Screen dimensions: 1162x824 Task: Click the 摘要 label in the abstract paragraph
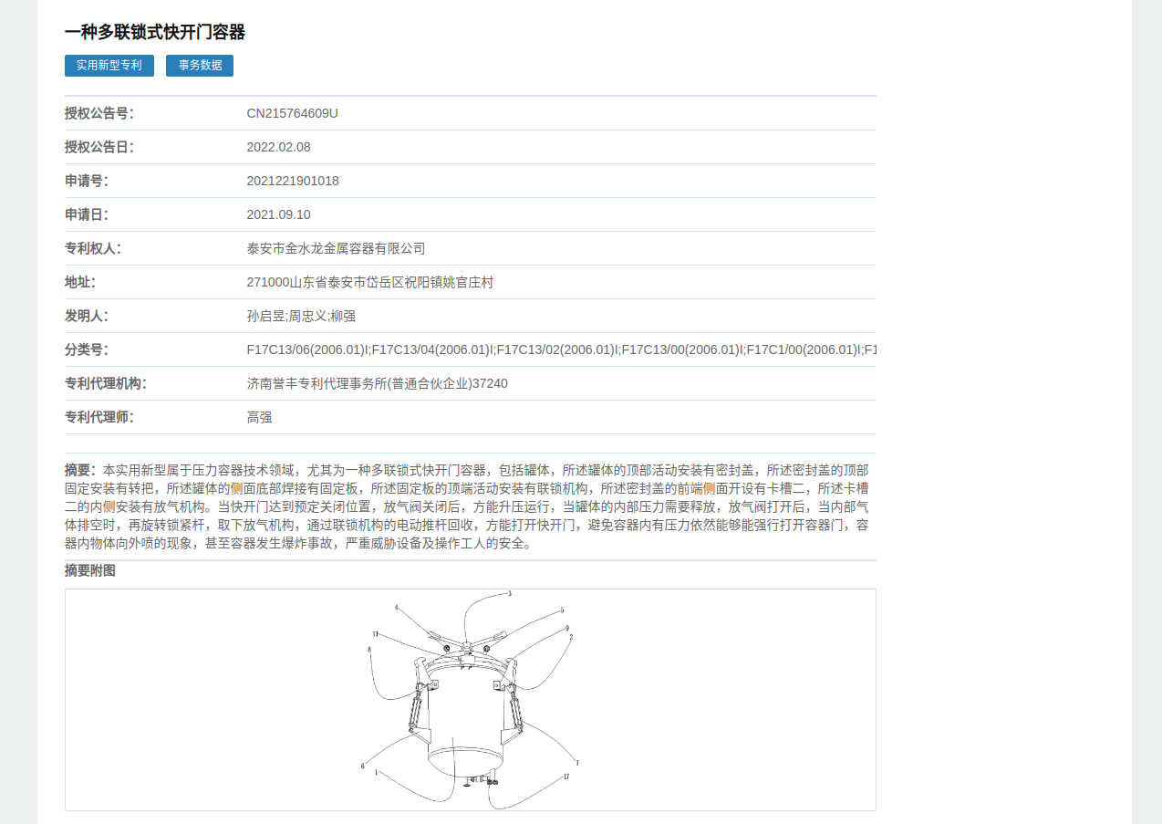pos(78,471)
